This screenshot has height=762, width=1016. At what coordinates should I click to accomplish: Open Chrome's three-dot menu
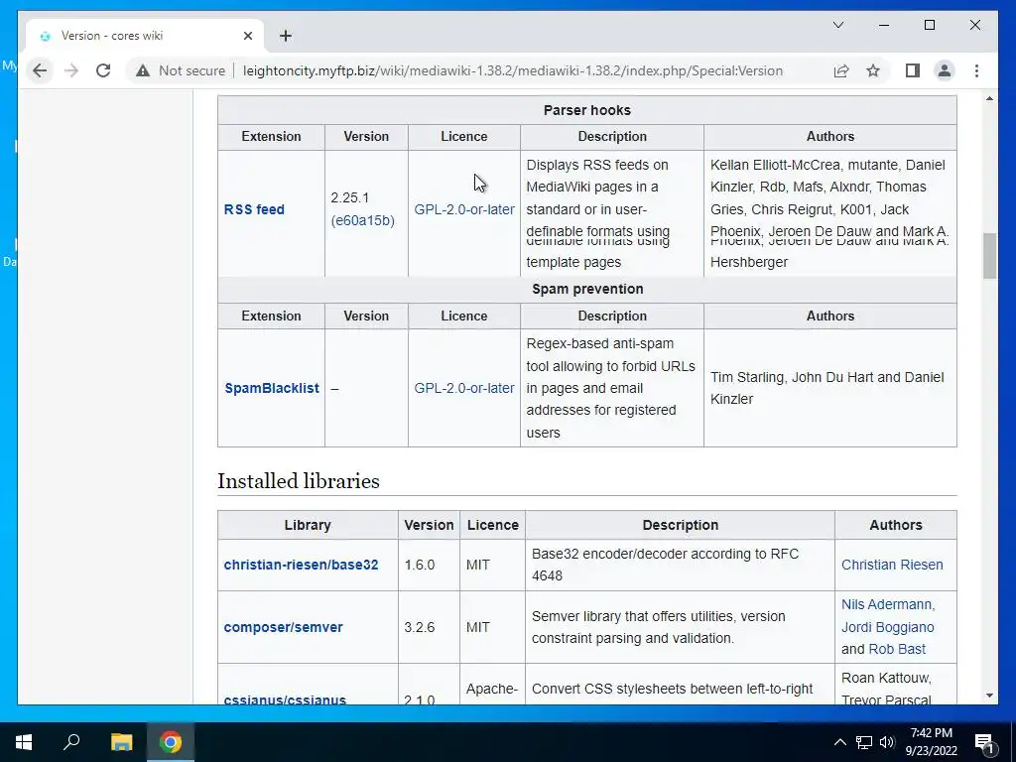976,70
